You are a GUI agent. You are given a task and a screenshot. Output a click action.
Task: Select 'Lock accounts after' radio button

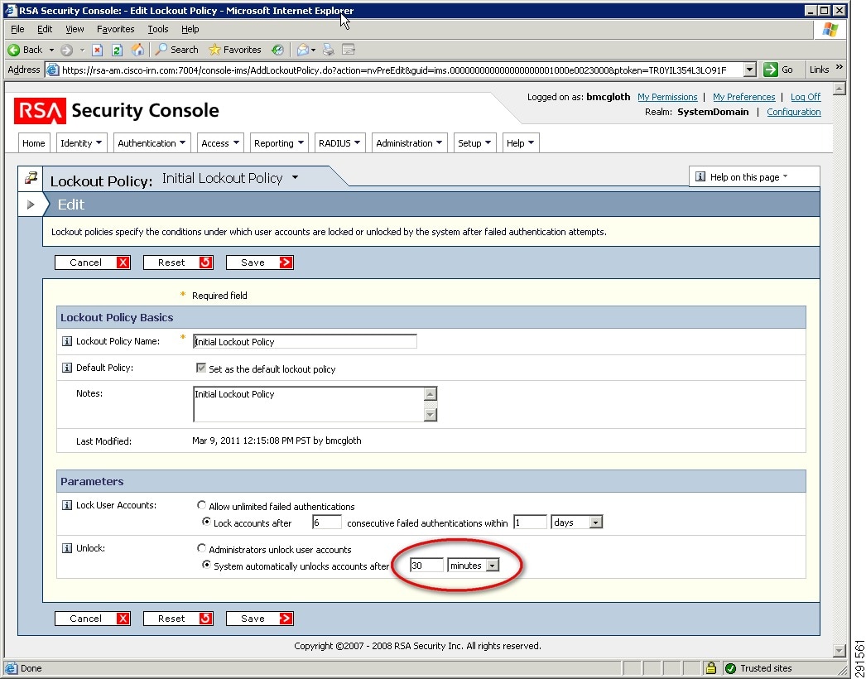tap(206, 522)
